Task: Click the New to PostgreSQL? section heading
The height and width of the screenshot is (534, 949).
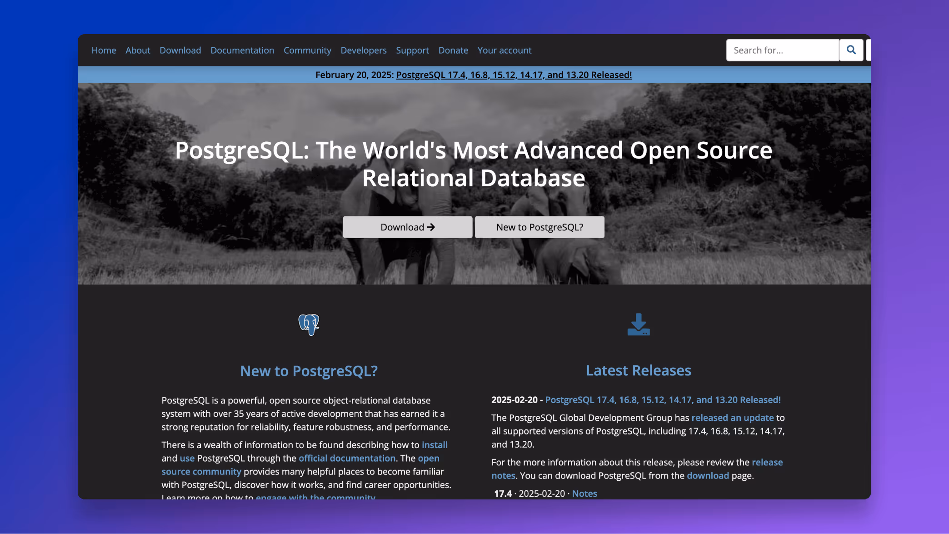Action: (309, 371)
